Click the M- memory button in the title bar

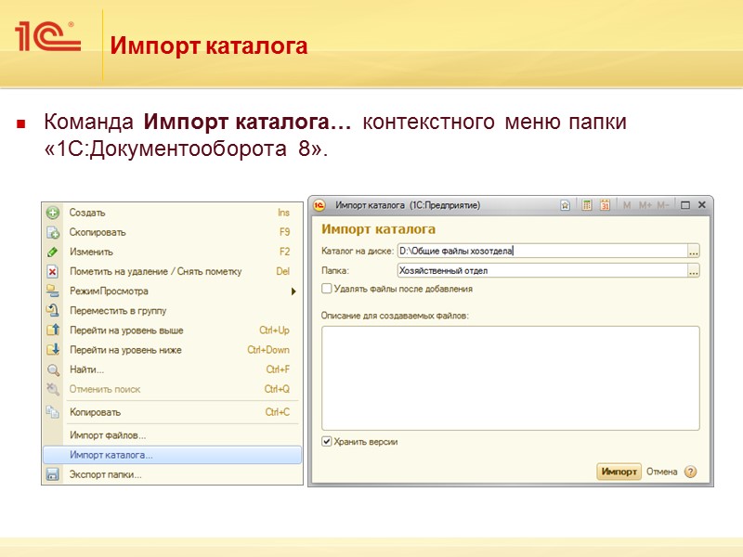662,205
